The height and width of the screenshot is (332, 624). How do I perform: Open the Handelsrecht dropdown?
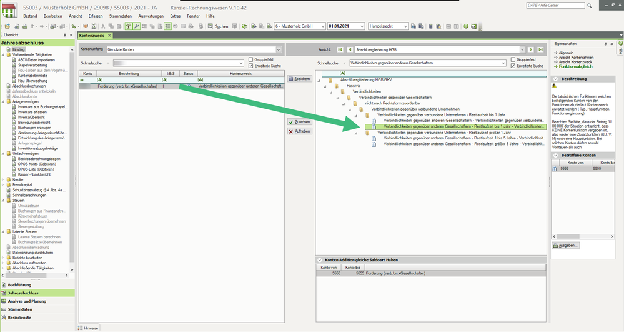405,26
